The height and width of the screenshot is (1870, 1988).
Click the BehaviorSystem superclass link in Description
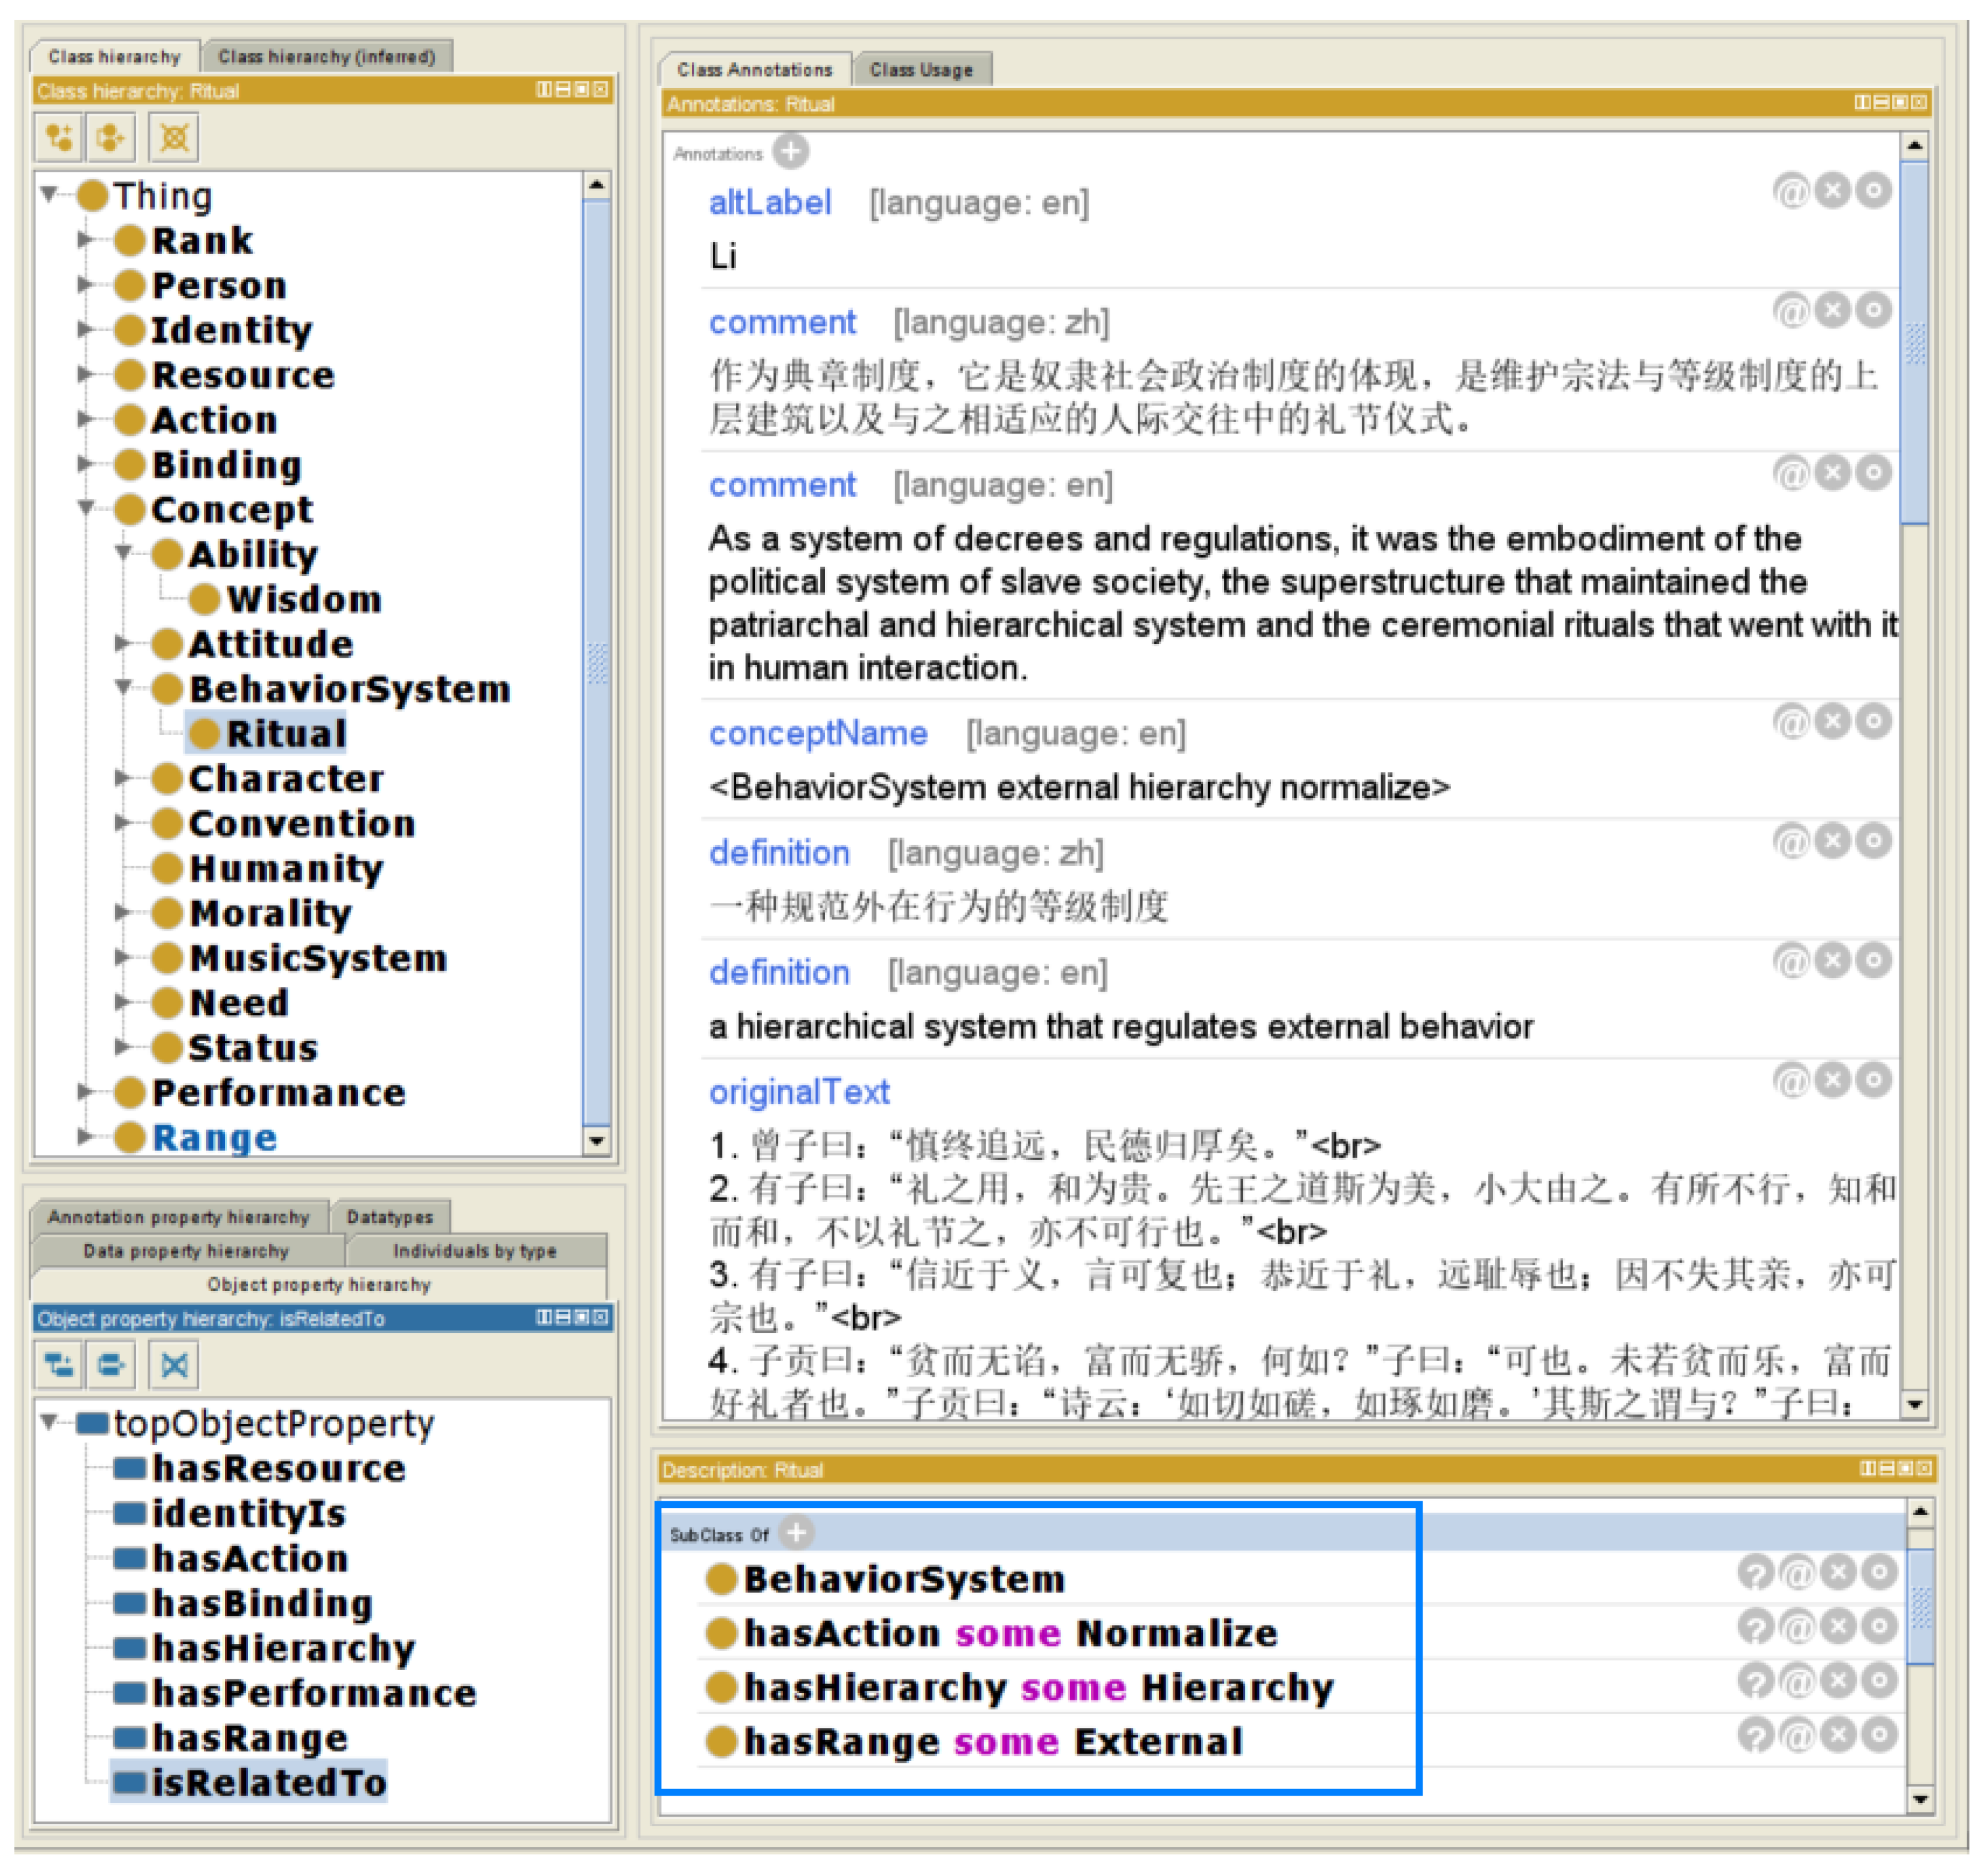click(x=904, y=1579)
